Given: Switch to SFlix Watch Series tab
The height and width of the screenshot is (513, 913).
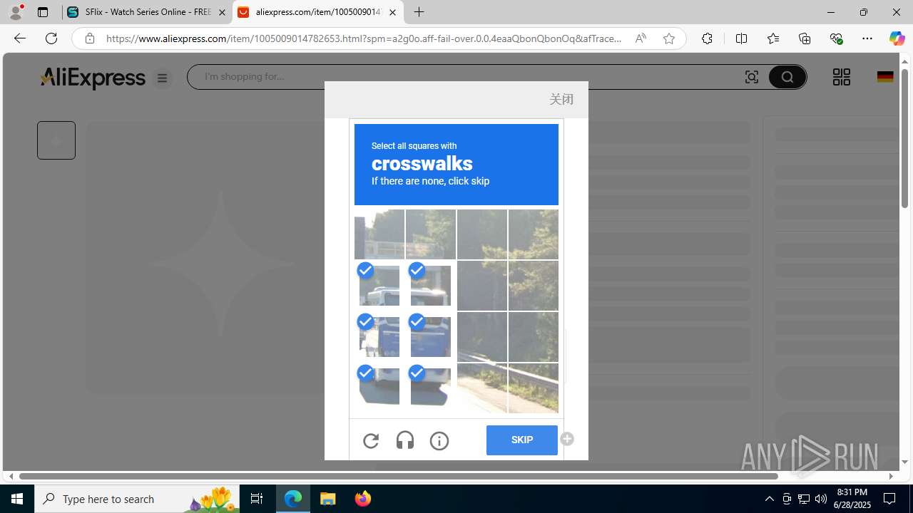Looking at the screenshot, I should click(x=147, y=12).
